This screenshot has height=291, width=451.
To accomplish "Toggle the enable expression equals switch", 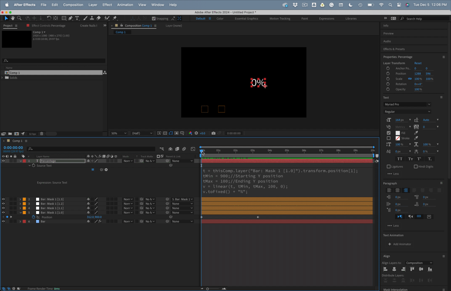I will pyautogui.click(x=93, y=170).
